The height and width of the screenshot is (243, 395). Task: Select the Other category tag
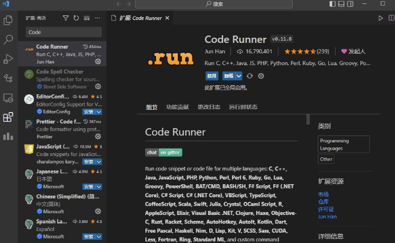326,159
